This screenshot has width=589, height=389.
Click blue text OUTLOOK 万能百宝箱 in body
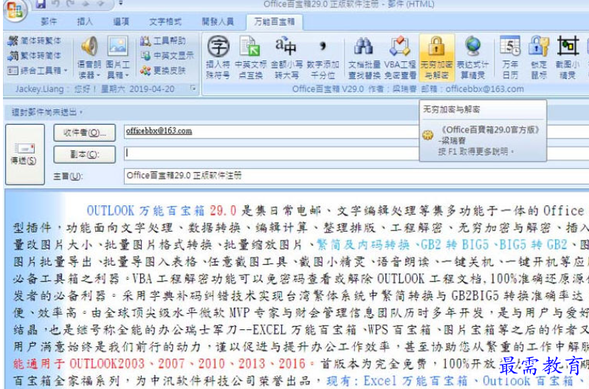click(145, 210)
